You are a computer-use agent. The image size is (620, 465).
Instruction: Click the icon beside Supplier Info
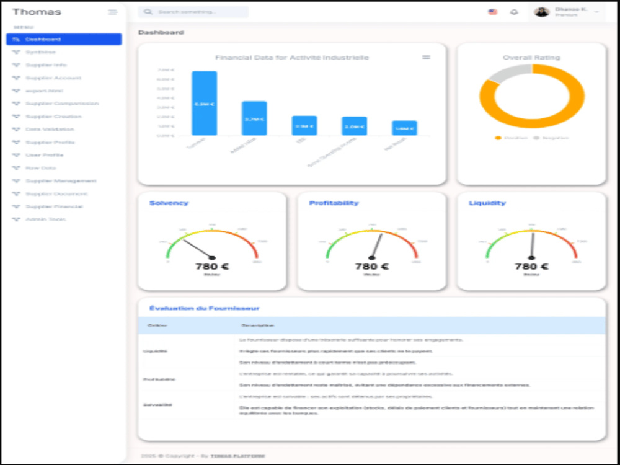(16, 65)
